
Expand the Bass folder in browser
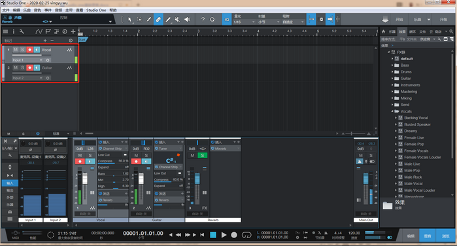pos(392,65)
